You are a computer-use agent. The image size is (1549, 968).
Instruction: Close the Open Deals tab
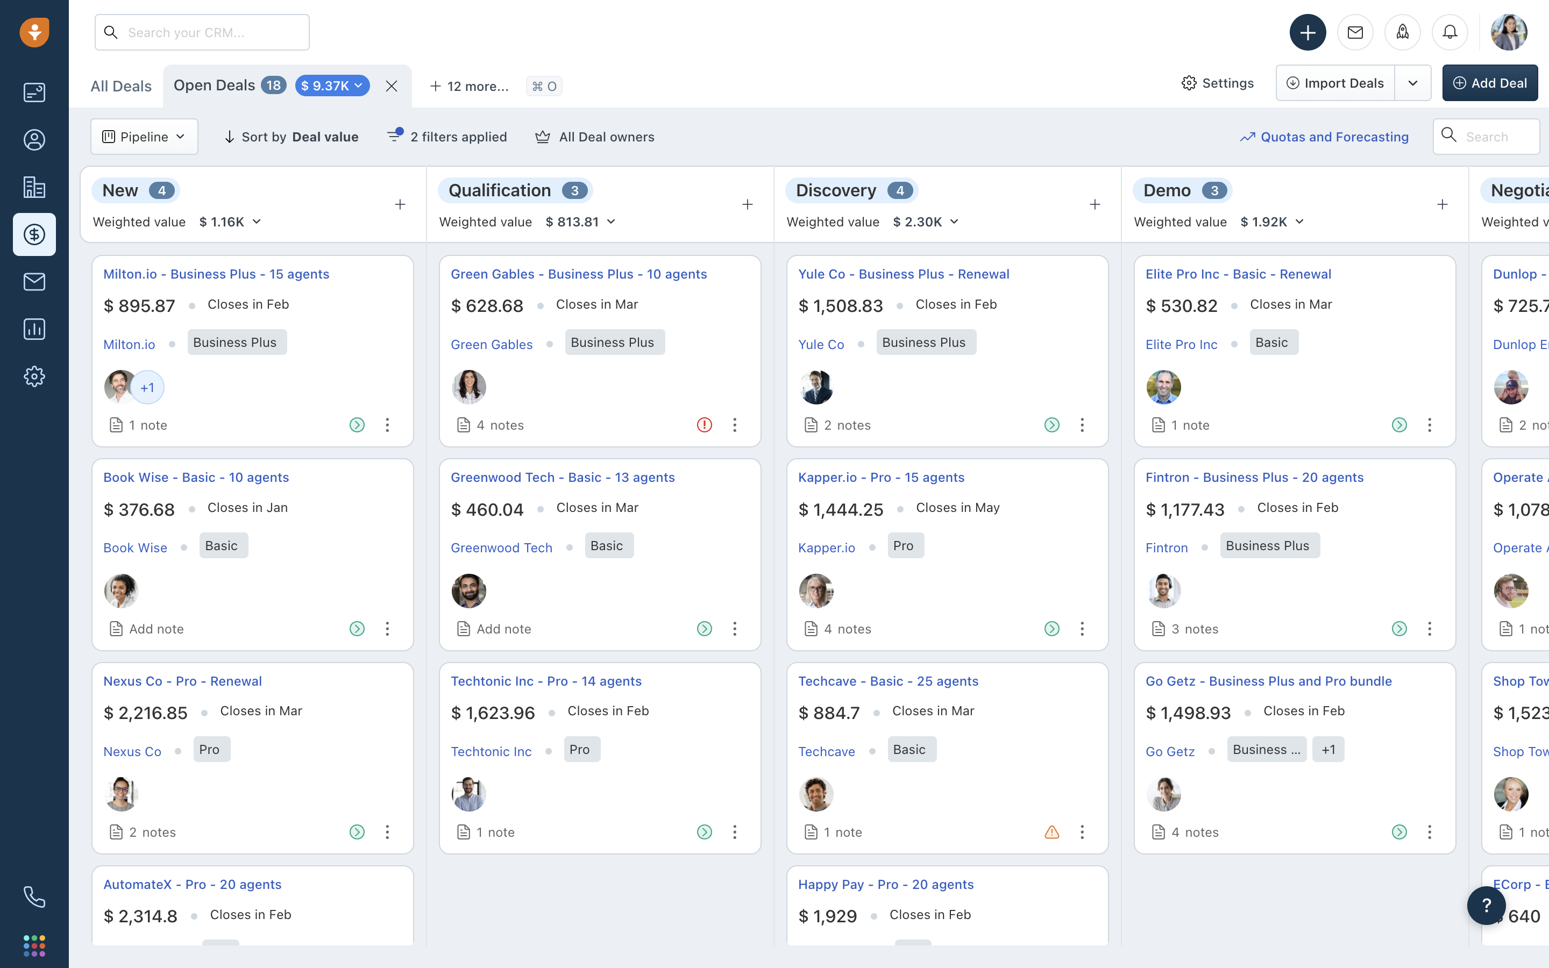point(392,86)
